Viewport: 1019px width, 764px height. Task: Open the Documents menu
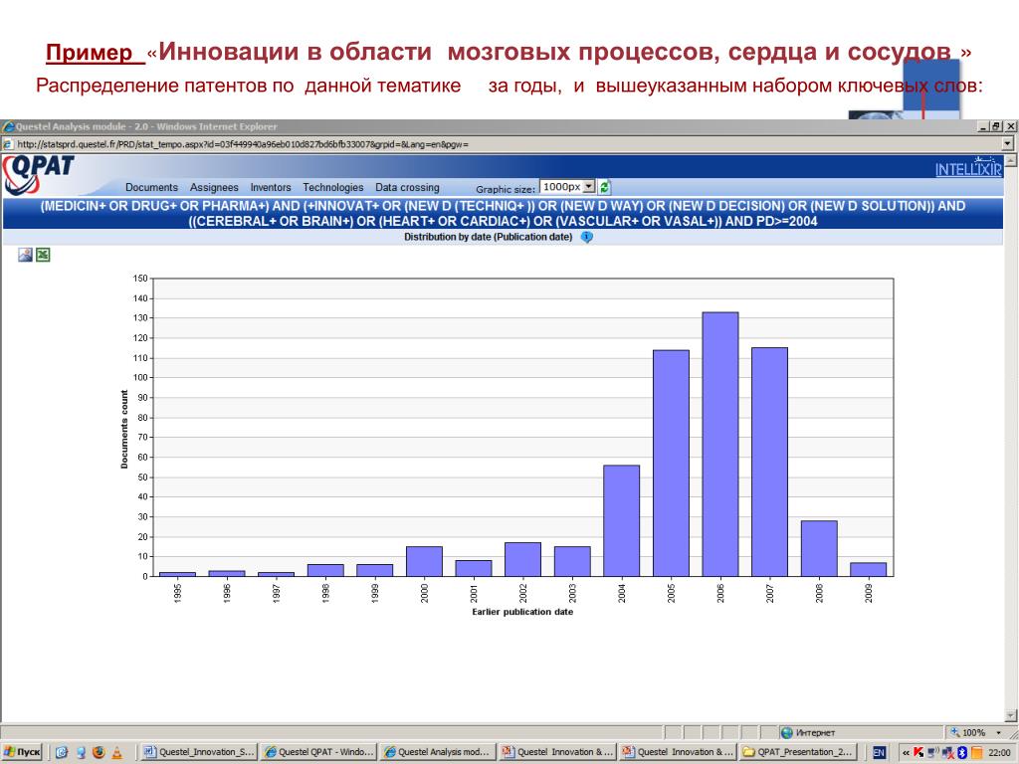151,187
